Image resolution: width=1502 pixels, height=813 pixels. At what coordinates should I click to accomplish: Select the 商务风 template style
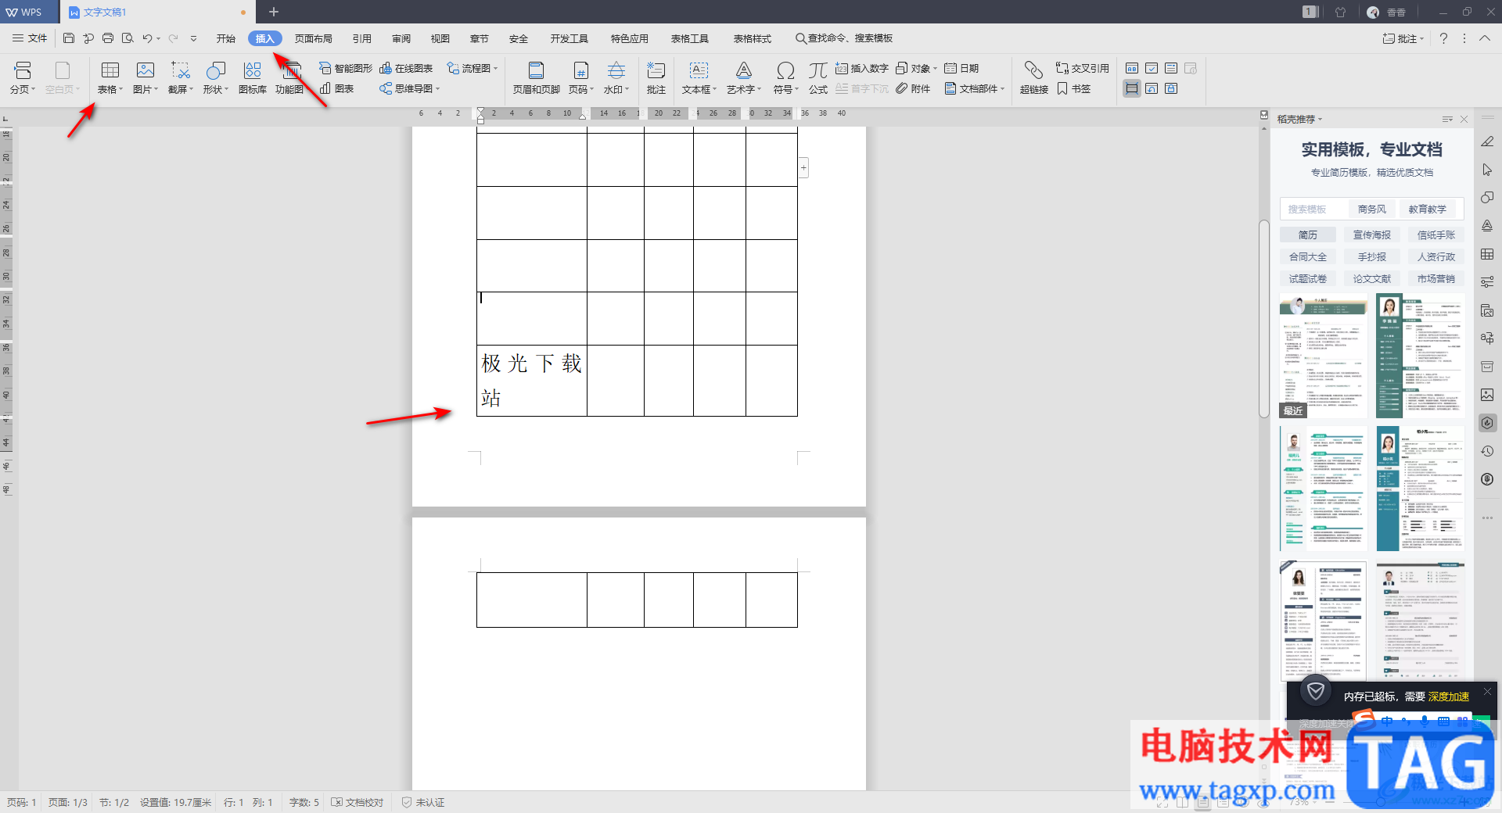[x=1372, y=210]
